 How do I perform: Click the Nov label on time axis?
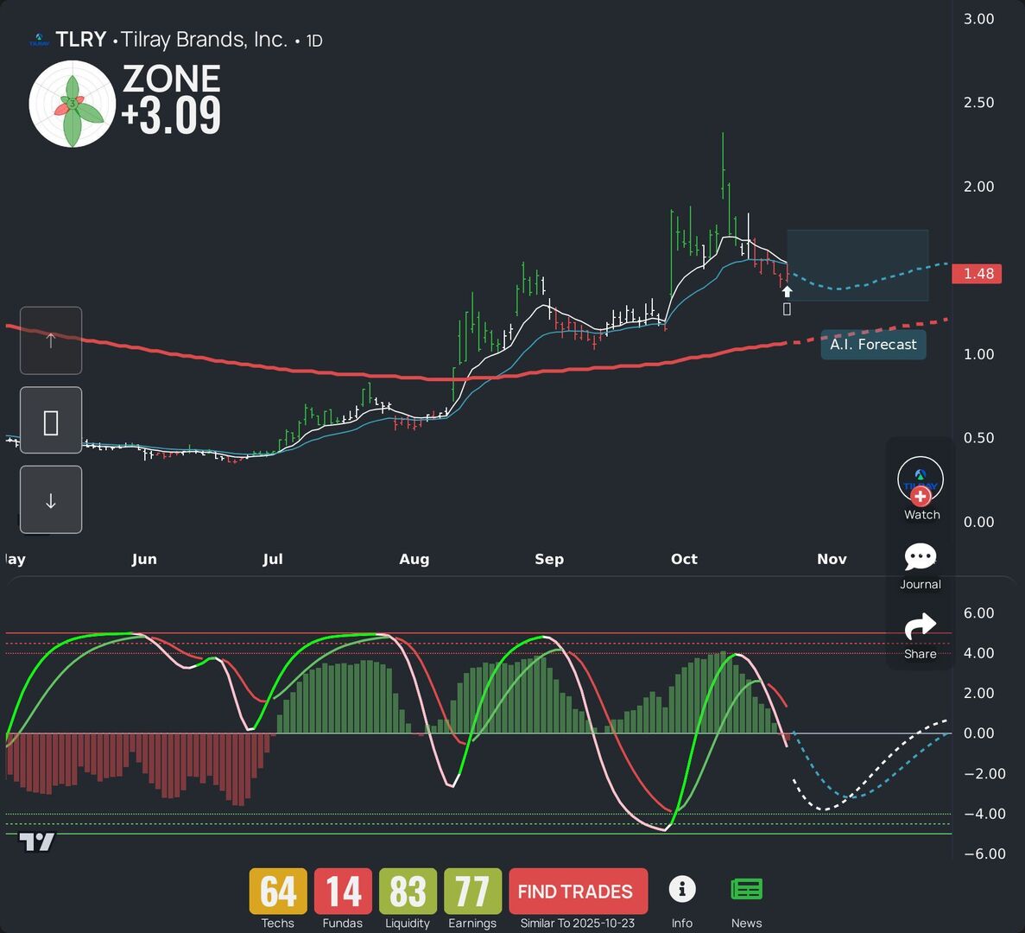832,559
